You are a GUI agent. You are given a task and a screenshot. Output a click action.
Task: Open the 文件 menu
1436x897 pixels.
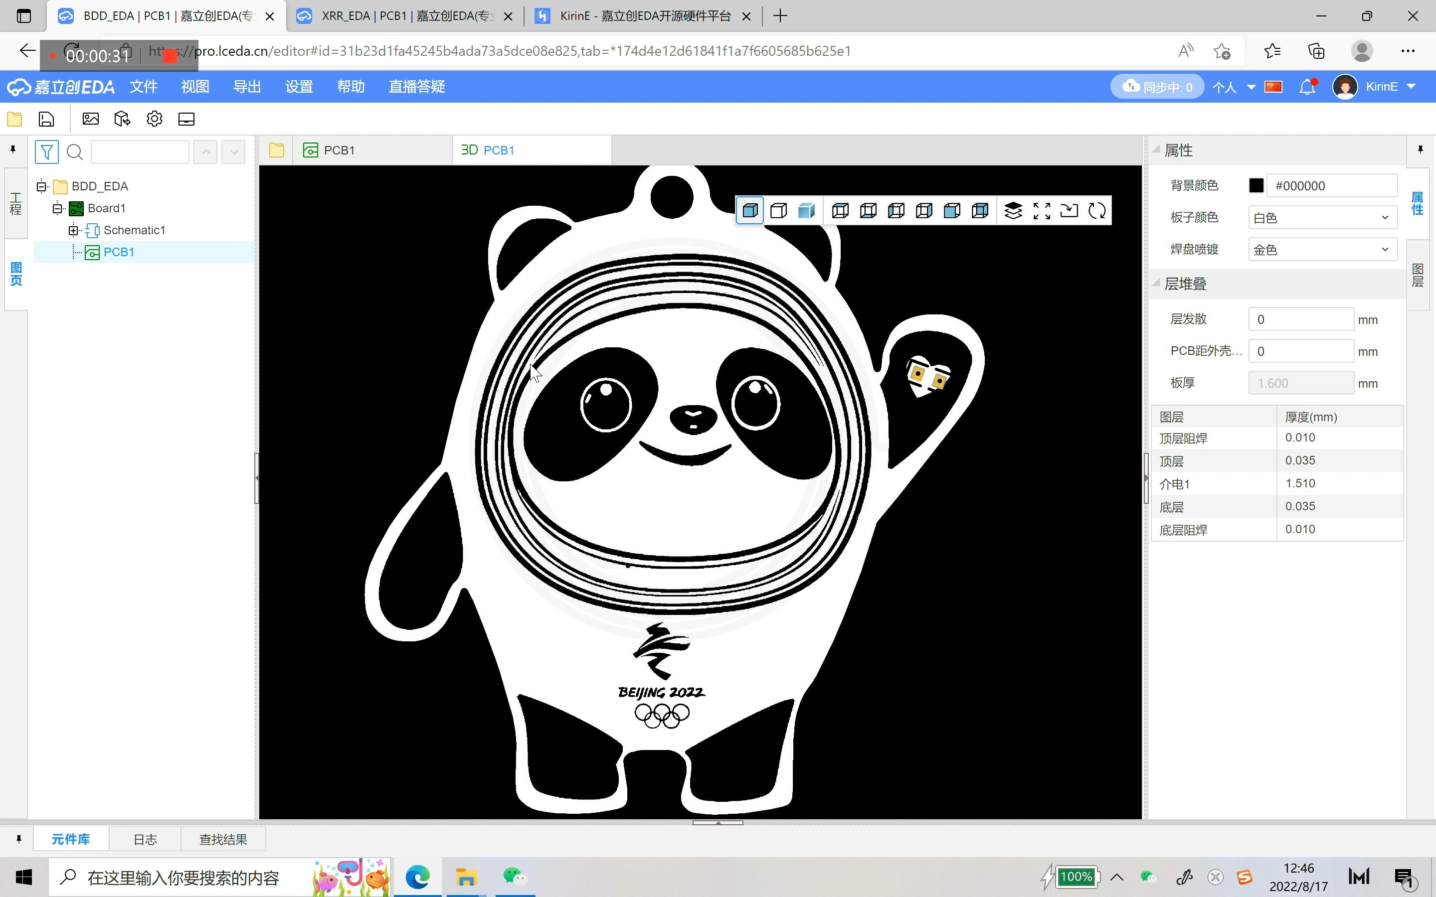tap(144, 87)
